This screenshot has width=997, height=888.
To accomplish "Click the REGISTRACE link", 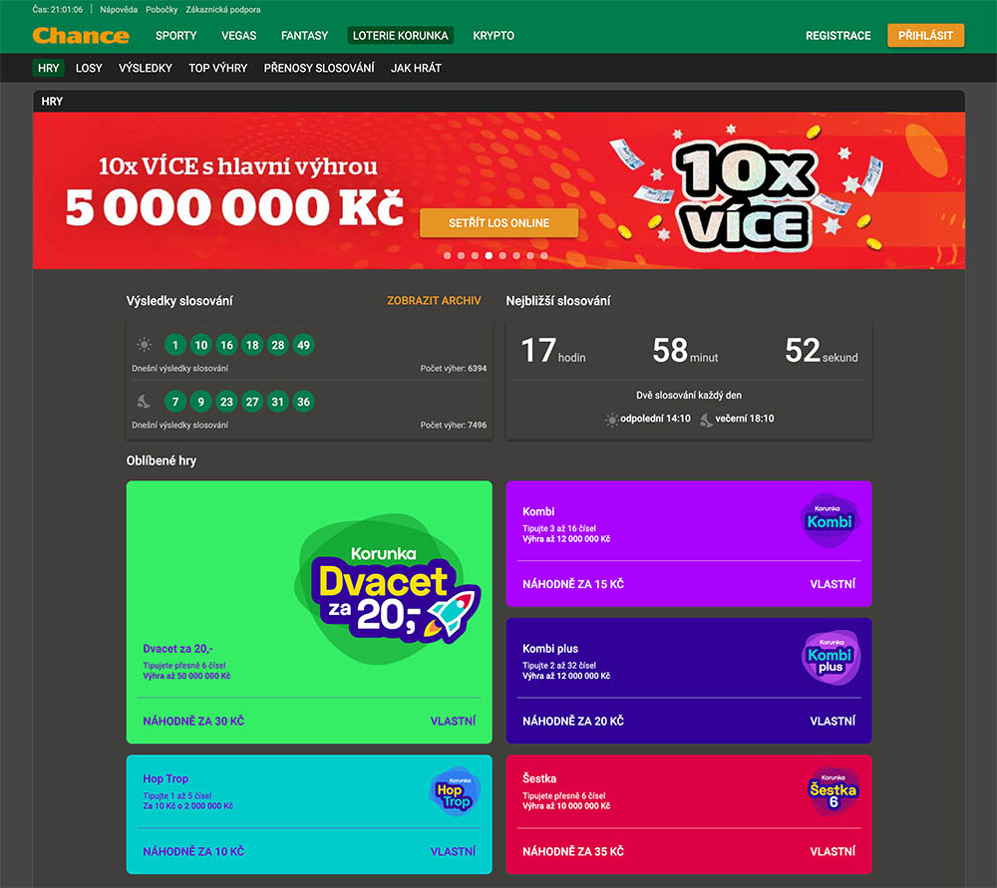I will click(x=838, y=36).
